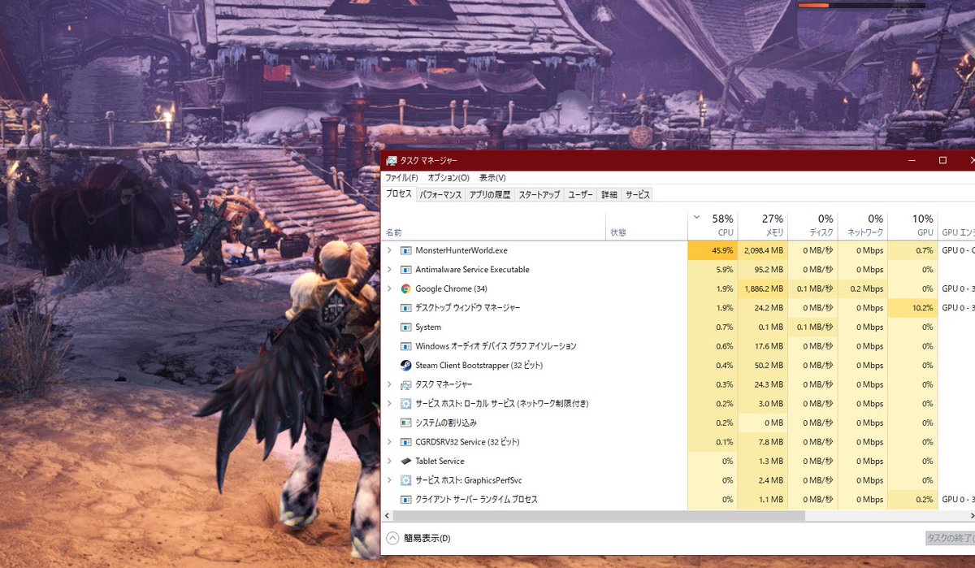Click the サービス ホスト: GraphicsPerfSvc gear icon
This screenshot has width=975, height=568.
(x=406, y=480)
